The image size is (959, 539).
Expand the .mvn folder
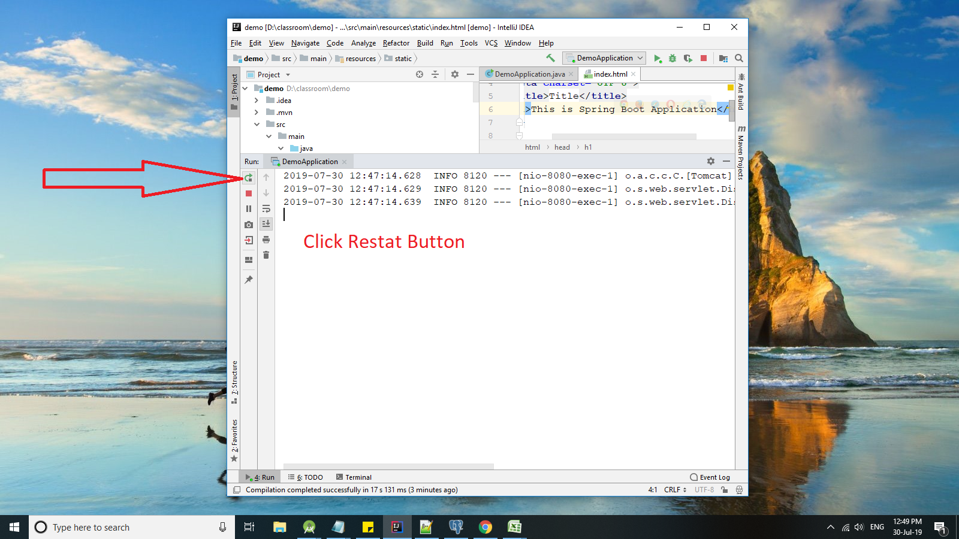pos(257,113)
